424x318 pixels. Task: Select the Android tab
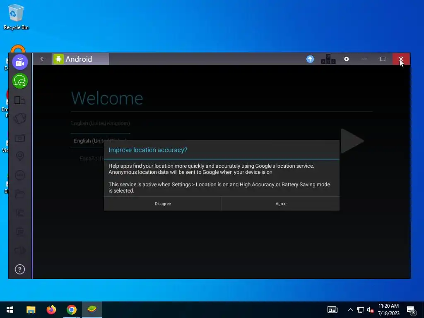click(x=80, y=59)
